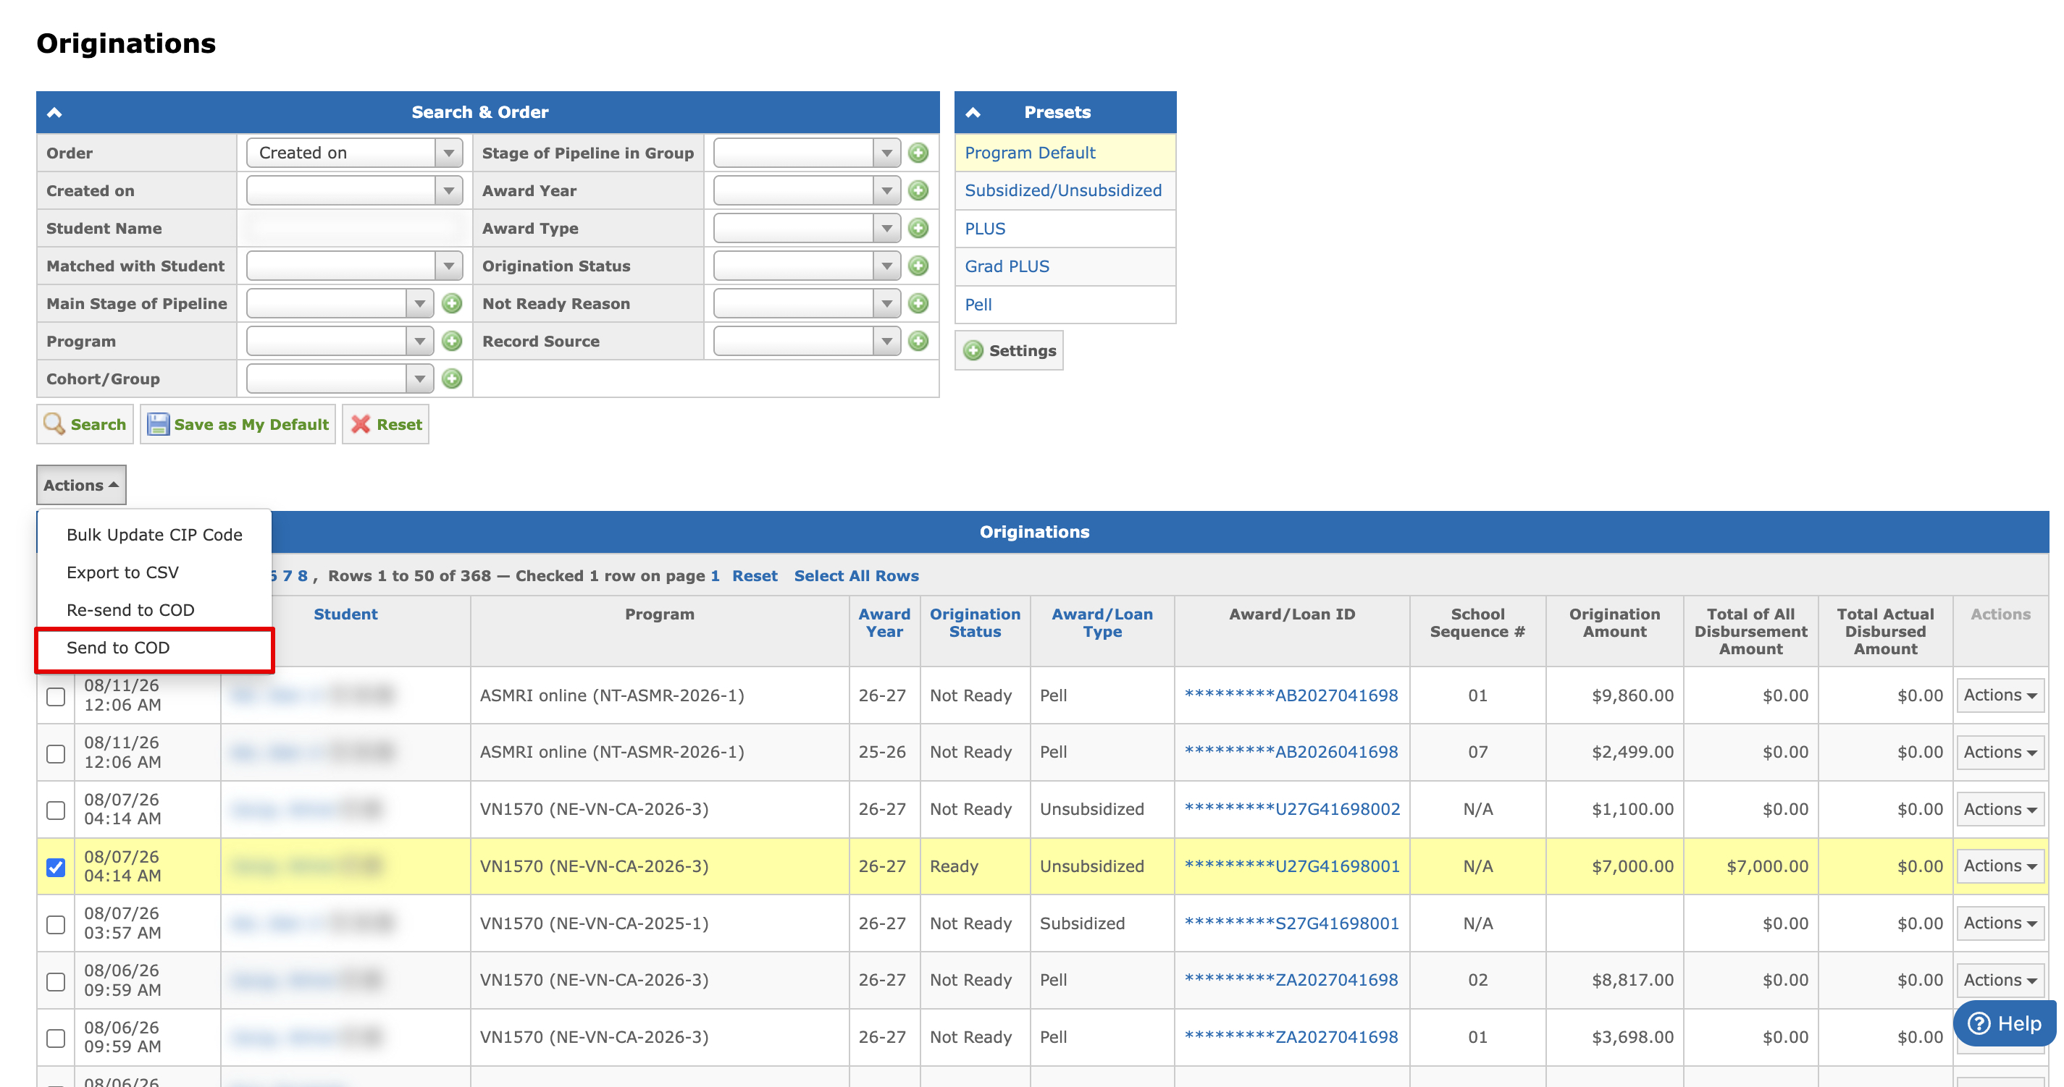The image size is (2064, 1087).
Task: Open the Order dropdown showing Created on
Action: [x=354, y=153]
